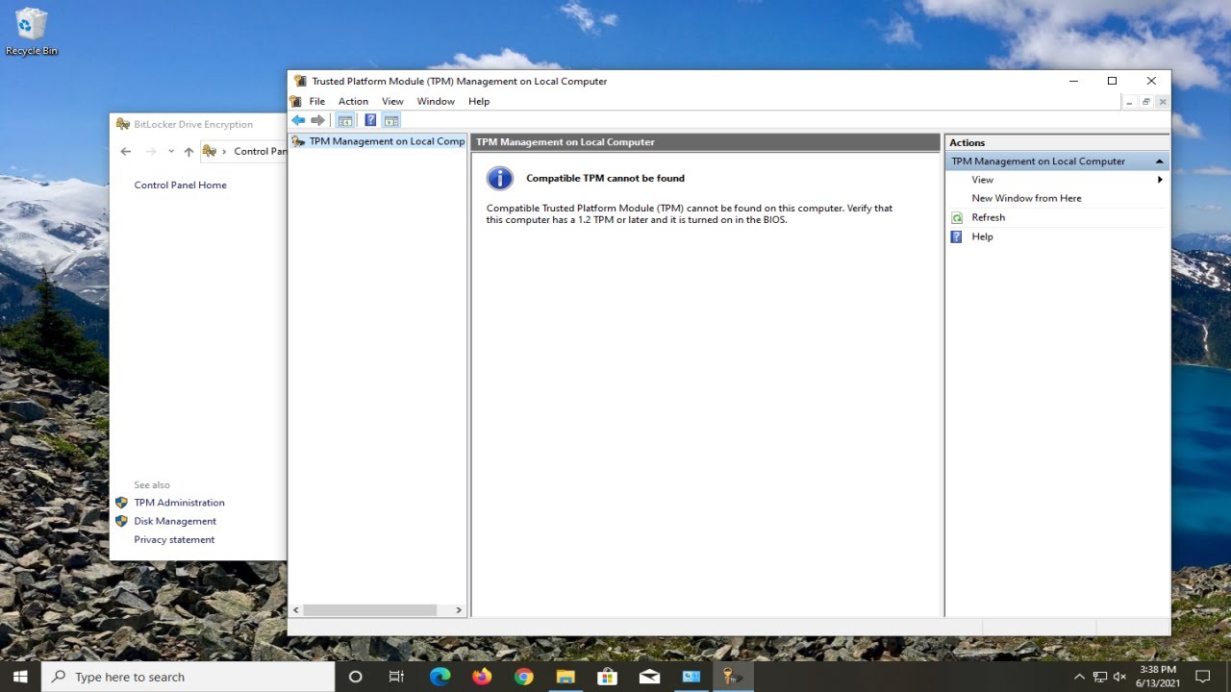Click the Compatible TPM cannot be found heading

605,178
